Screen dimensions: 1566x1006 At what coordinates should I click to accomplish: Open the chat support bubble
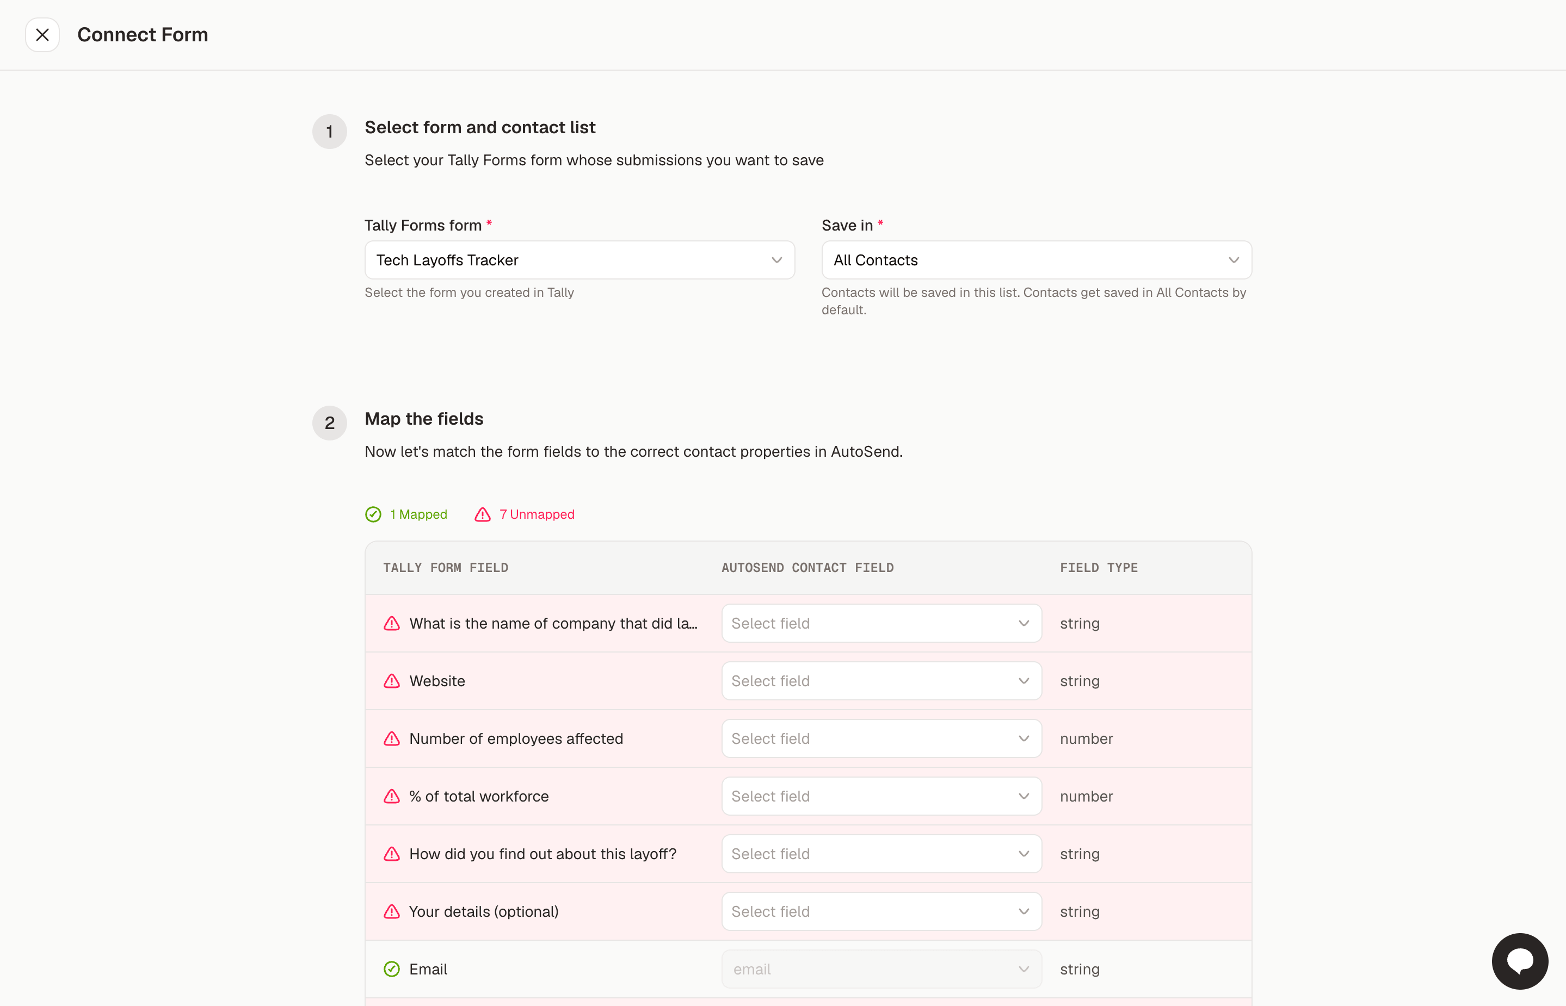[x=1520, y=961]
